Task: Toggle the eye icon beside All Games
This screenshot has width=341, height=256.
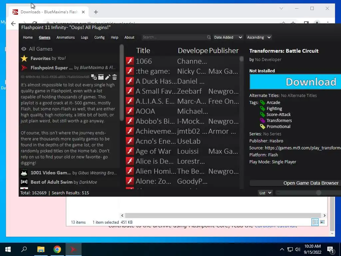Action: coord(24,49)
